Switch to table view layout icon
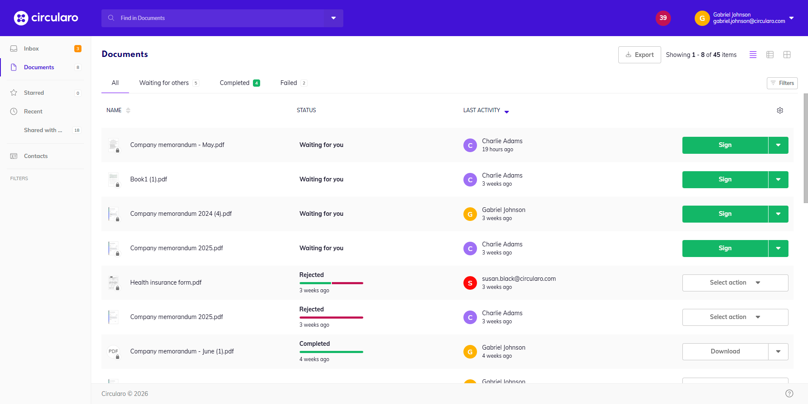The image size is (808, 404). coord(770,55)
